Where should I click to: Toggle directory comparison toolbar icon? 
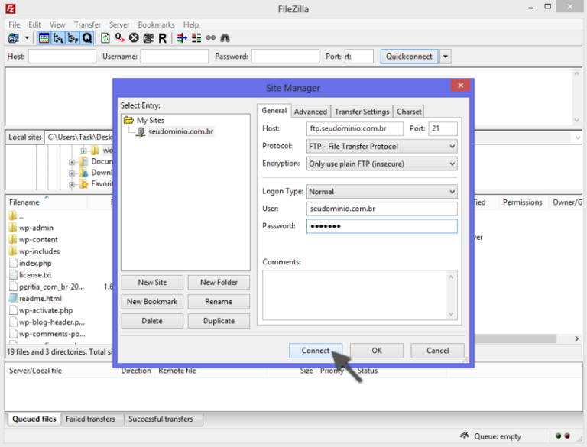coord(196,37)
